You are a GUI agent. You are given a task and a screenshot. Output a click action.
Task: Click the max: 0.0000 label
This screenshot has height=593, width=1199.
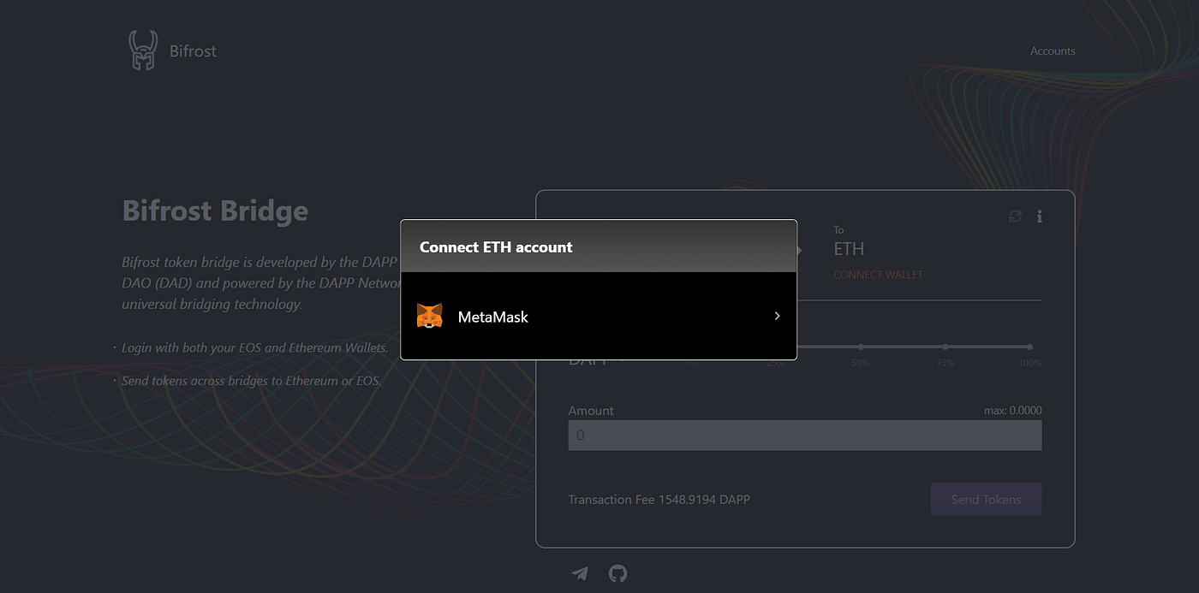click(1012, 411)
